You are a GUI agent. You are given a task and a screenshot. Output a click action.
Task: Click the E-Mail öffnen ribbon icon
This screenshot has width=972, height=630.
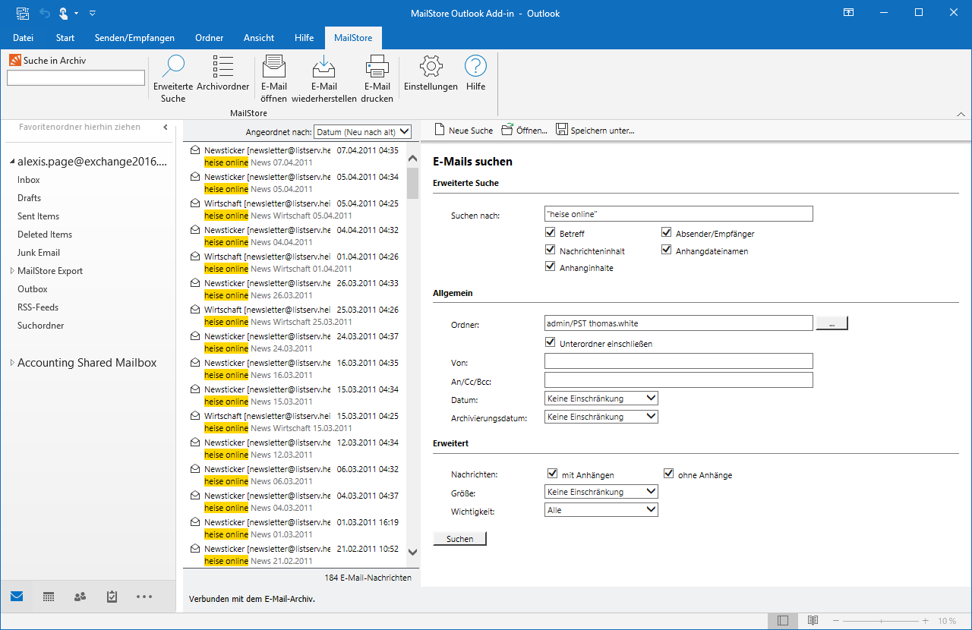tap(273, 68)
